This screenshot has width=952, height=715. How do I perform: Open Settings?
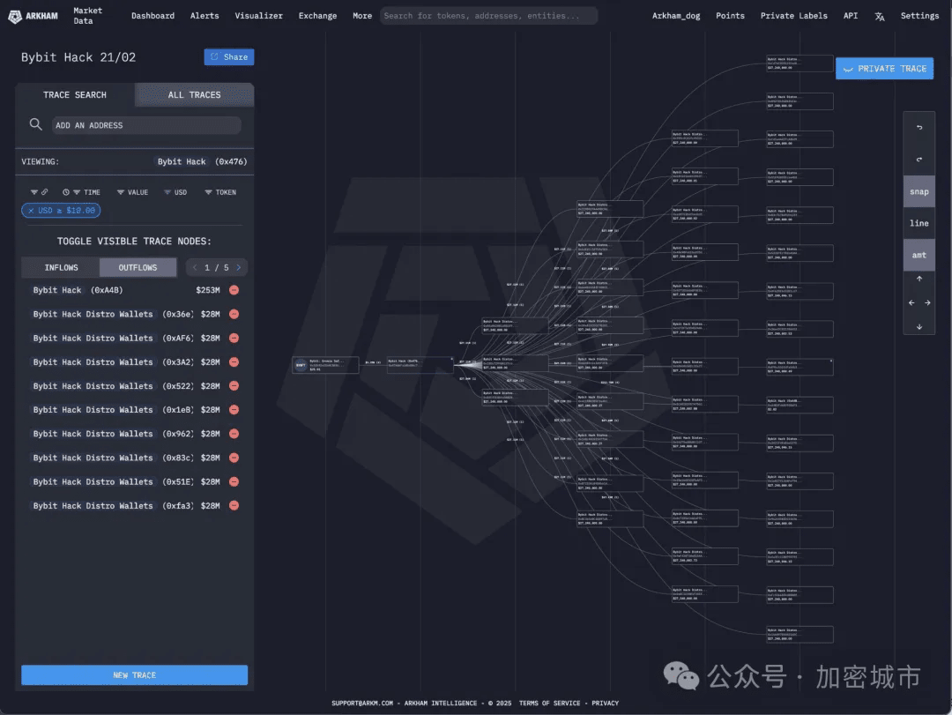point(919,16)
